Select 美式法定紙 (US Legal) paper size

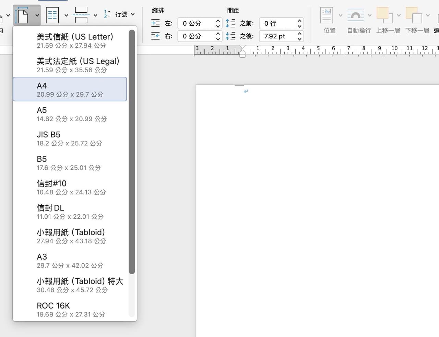[70, 65]
